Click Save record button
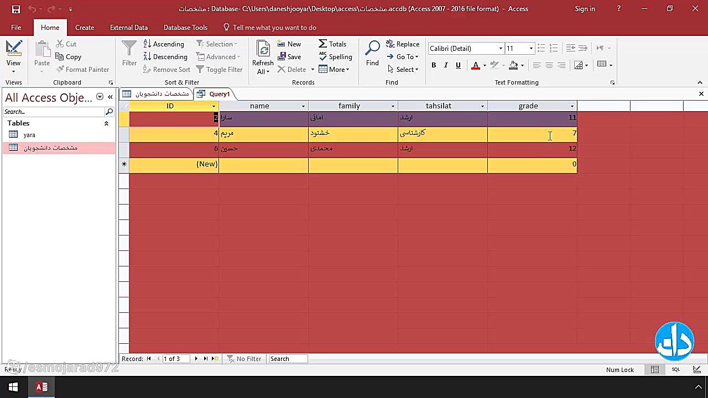708x398 pixels. (x=289, y=57)
